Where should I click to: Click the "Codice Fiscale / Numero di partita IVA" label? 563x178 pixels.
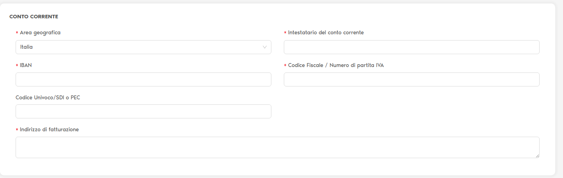point(336,65)
